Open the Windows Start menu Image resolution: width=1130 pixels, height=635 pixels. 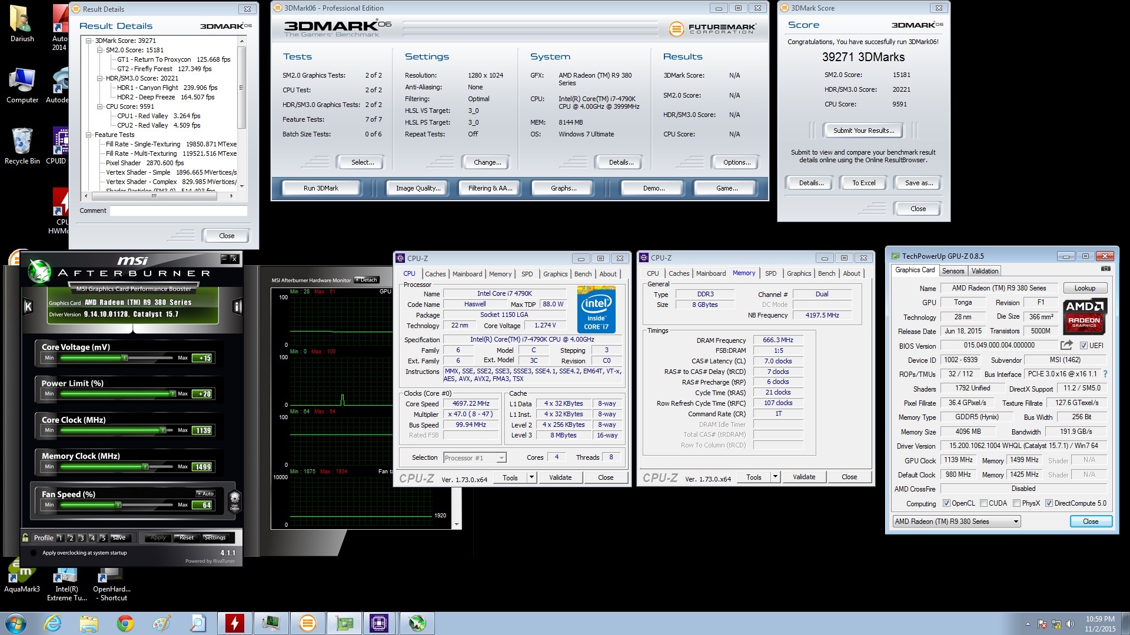pyautogui.click(x=15, y=623)
